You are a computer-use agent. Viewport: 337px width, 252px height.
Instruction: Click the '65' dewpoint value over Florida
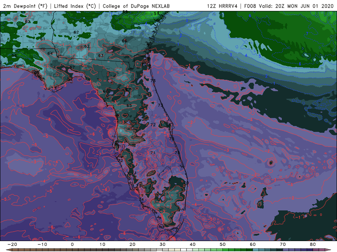(x=129, y=106)
